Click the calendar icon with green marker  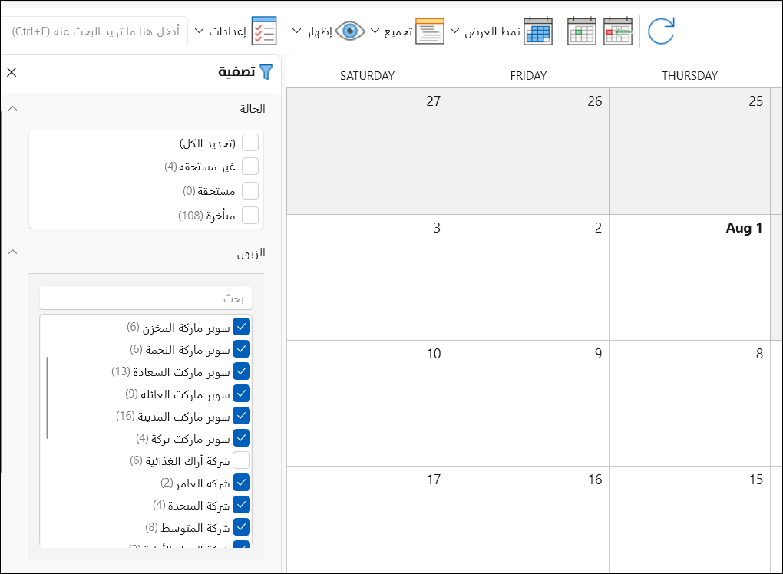tap(582, 31)
